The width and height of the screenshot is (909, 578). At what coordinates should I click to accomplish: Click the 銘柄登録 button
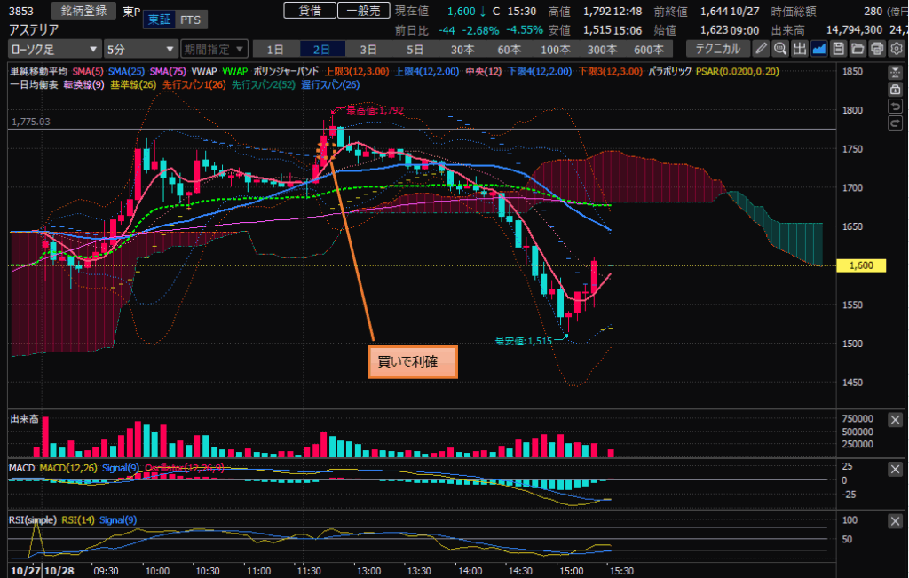(x=83, y=11)
